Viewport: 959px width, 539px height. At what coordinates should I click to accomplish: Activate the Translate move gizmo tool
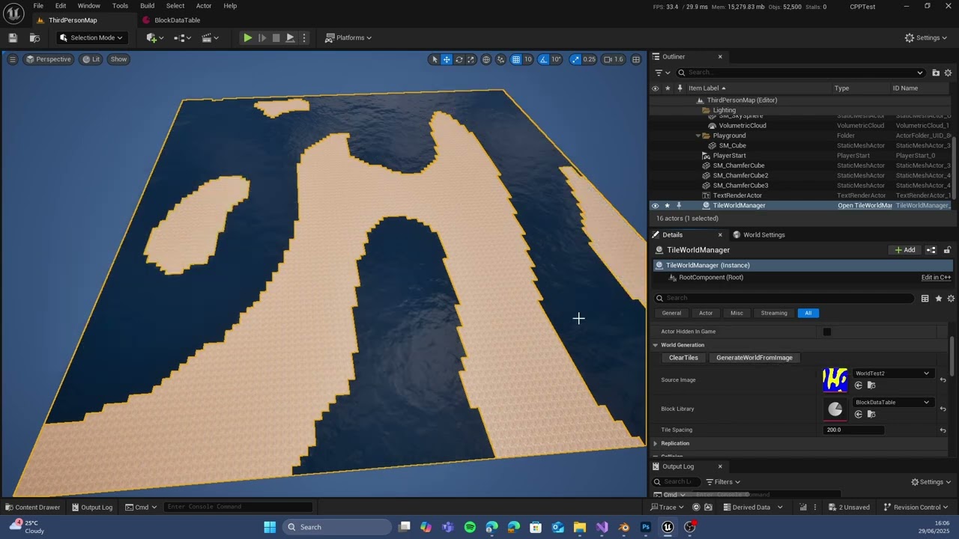447,59
